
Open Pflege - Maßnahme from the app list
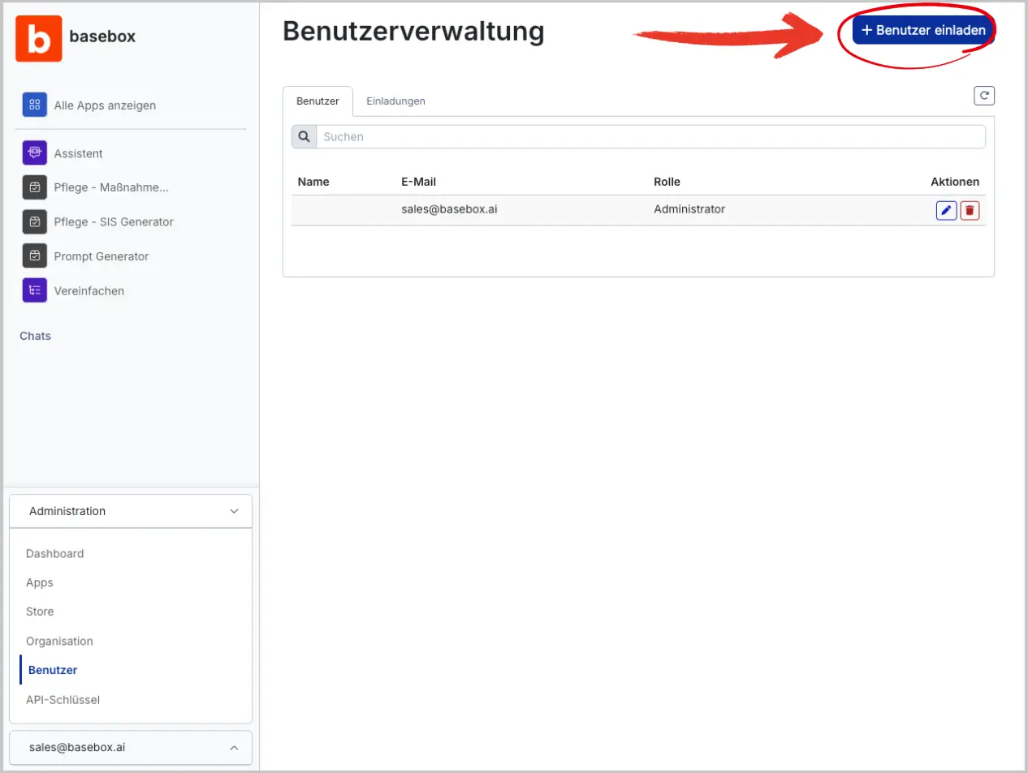coord(35,187)
